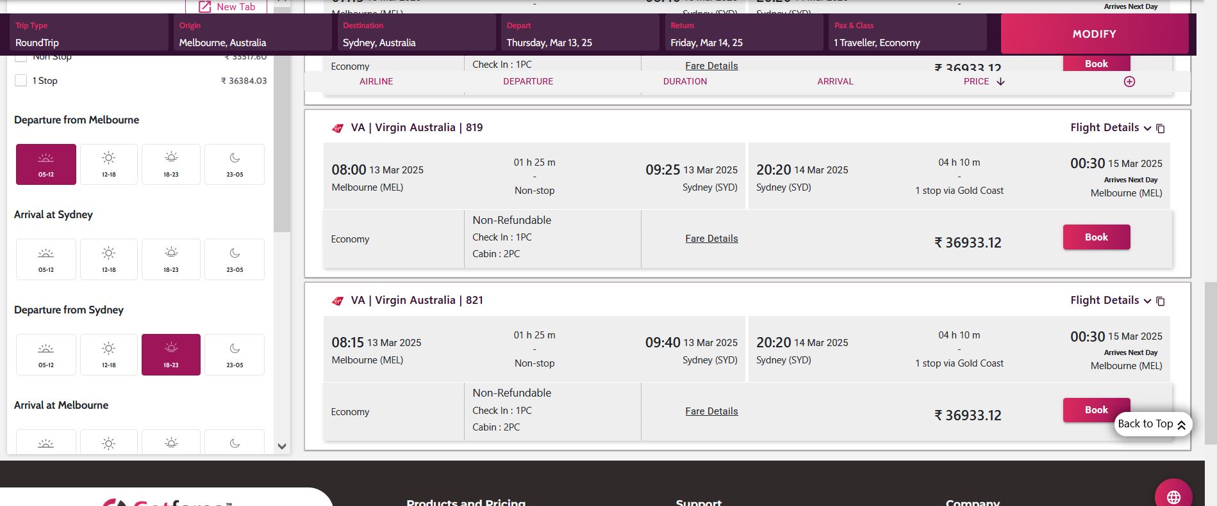Select 23-05 night Melbourne departure slot
This screenshot has width=1217, height=506.
tap(235, 164)
